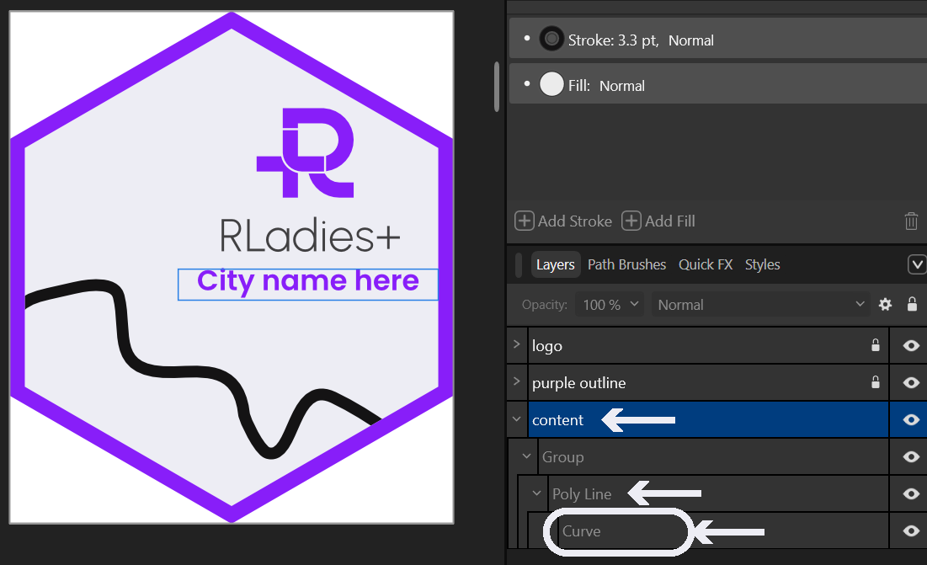Select the content layer
This screenshot has height=565, width=927.
point(708,419)
